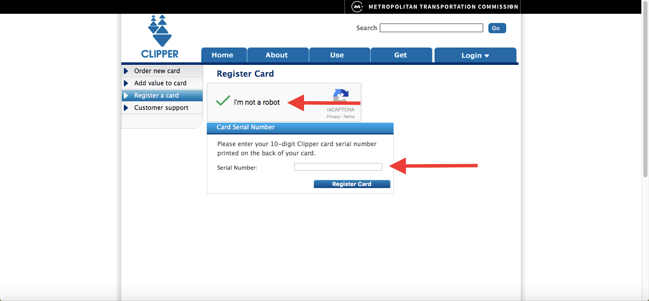
Task: Click the Search label text
Action: click(x=366, y=28)
